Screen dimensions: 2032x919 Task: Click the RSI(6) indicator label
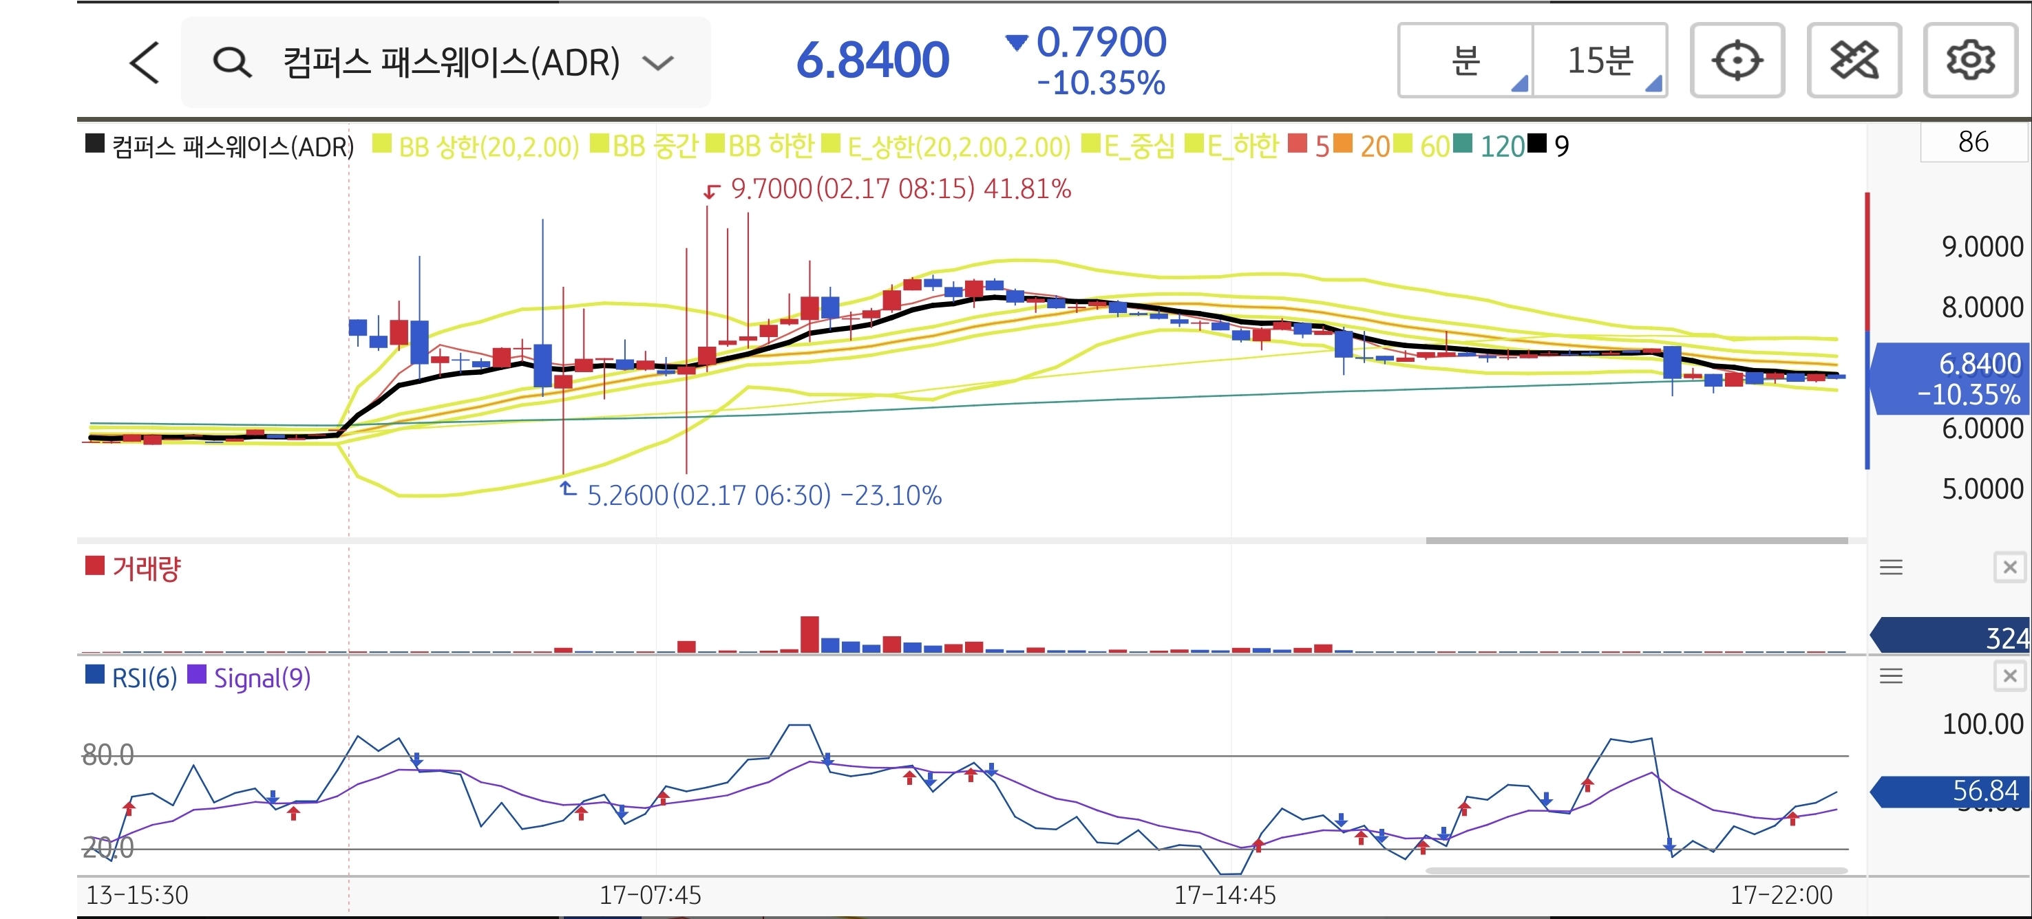(144, 678)
